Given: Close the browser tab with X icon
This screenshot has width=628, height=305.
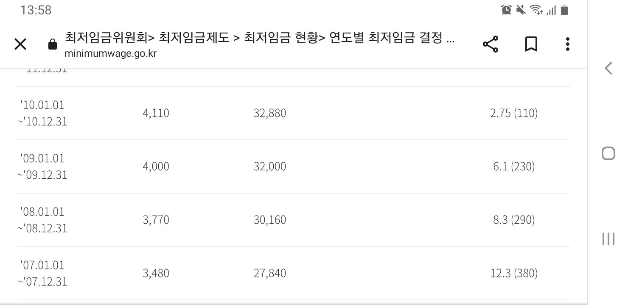Looking at the screenshot, I should coord(20,44).
